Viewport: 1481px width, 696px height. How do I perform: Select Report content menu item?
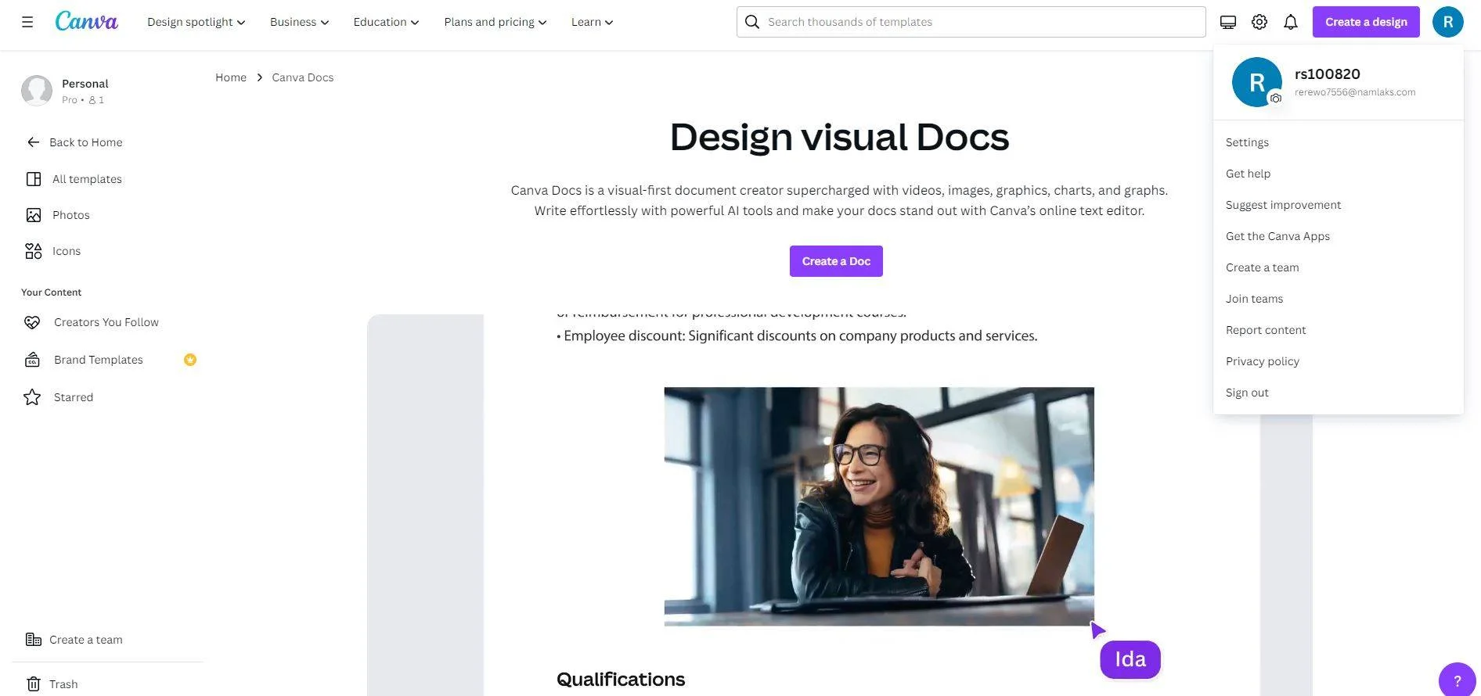pos(1338,330)
